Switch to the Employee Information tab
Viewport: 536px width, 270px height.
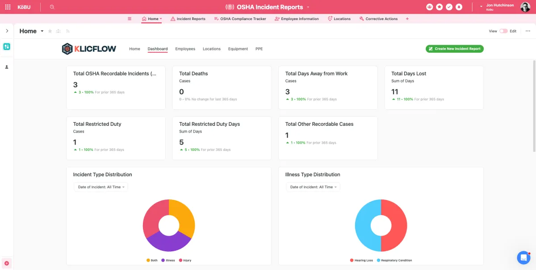pyautogui.click(x=297, y=19)
